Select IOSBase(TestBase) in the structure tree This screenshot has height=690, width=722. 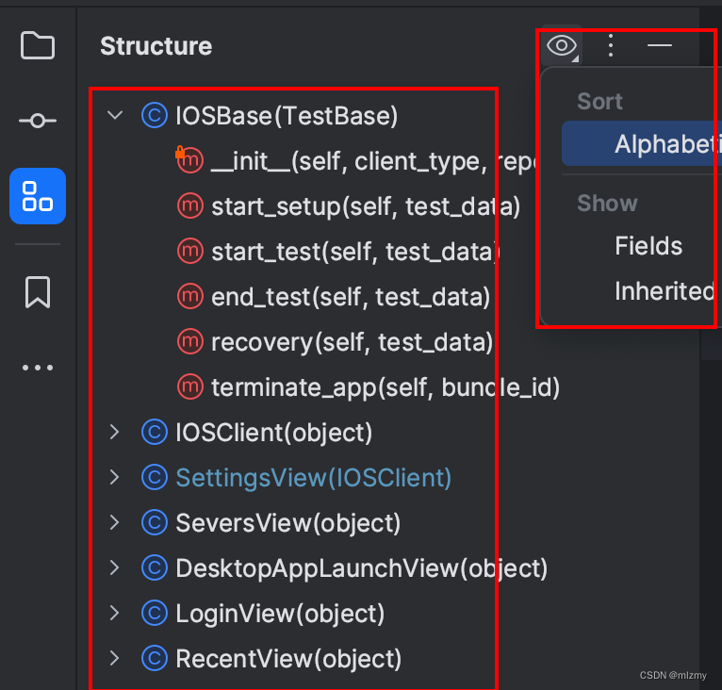click(287, 116)
